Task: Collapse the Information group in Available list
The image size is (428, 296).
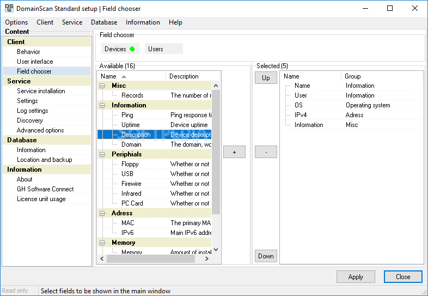Action: (102, 106)
